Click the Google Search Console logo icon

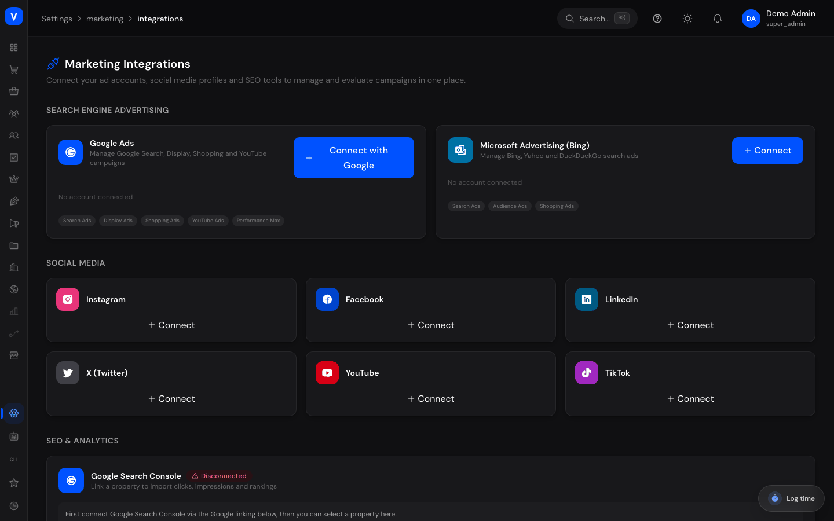point(71,480)
